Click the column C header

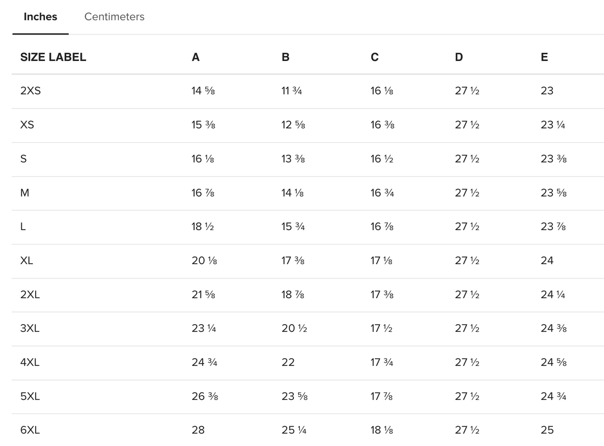pos(374,57)
